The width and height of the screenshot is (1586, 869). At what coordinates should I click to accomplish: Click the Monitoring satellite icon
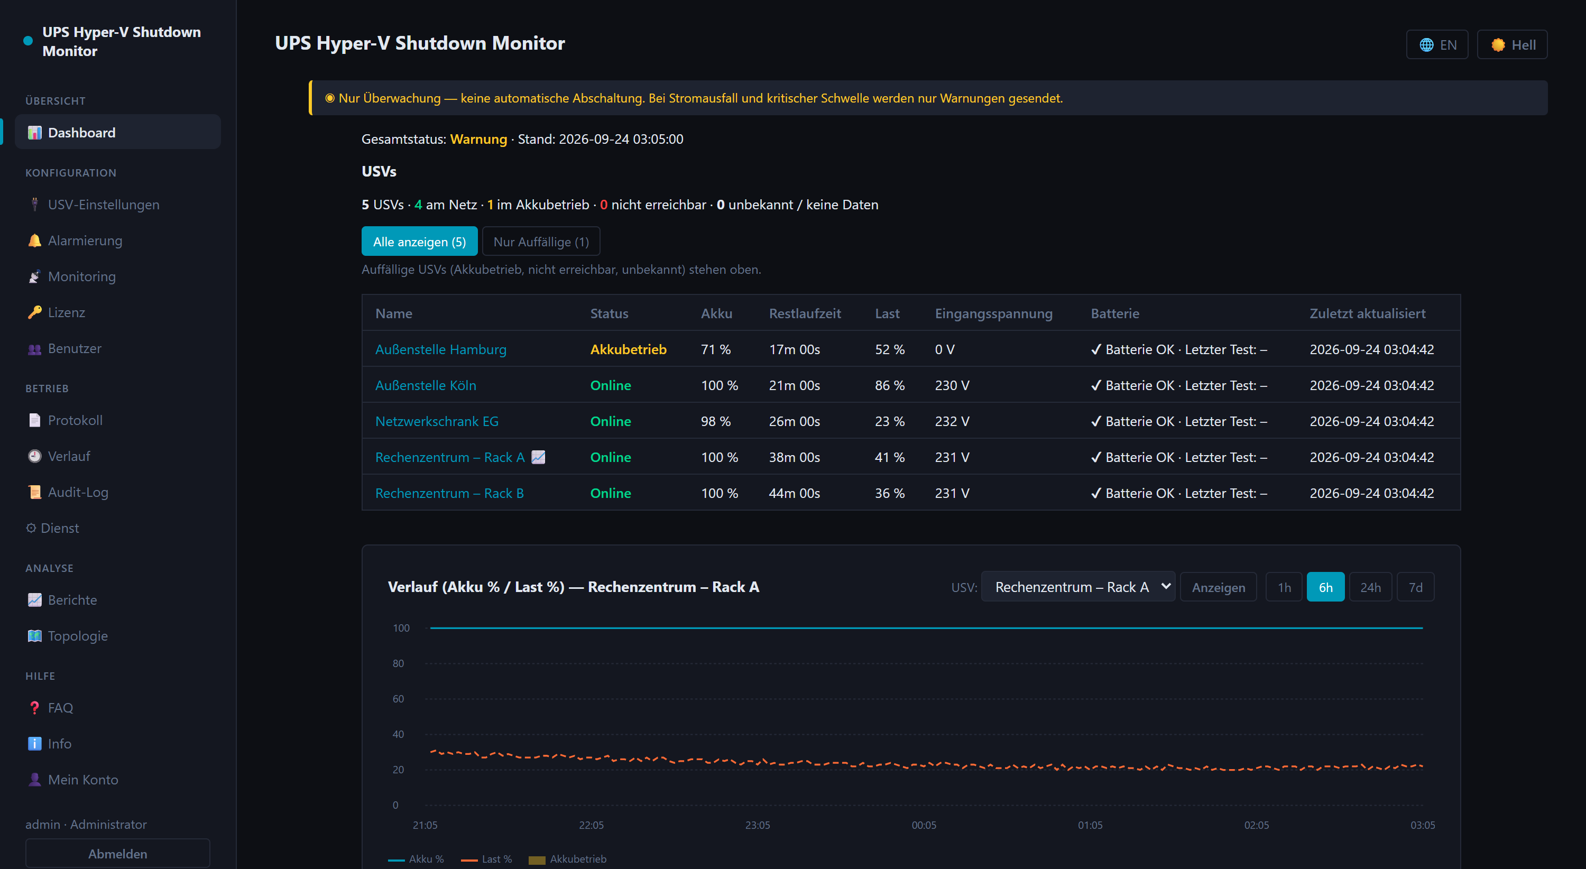click(x=34, y=276)
